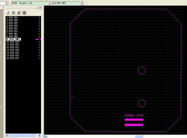
Task: Click layer list scrollbar left arrow
Action: click(7, 135)
